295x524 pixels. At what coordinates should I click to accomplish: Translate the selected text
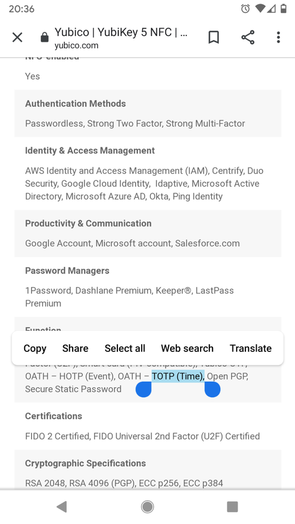[251, 348]
